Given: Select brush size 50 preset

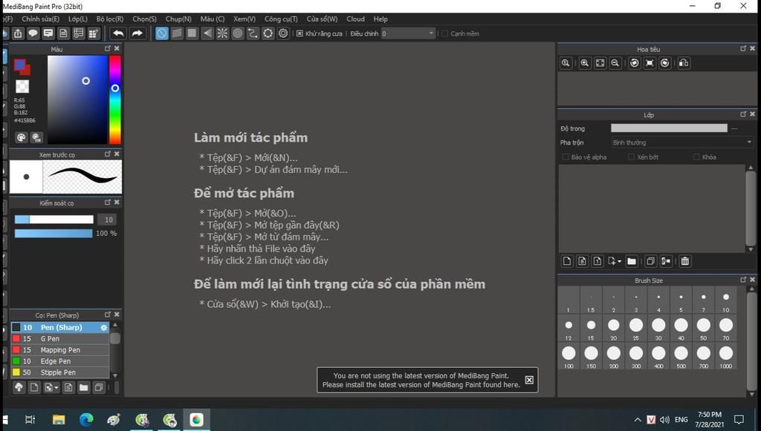Looking at the screenshot, I should [x=703, y=329].
